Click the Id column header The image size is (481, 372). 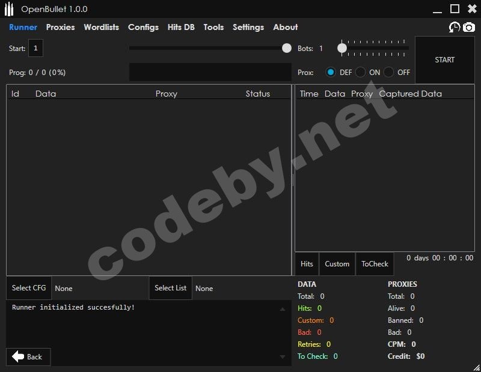click(x=15, y=94)
